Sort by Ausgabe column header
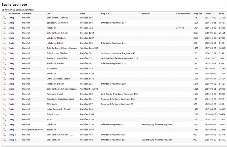This screenshot has width=227, height=147. [x=197, y=13]
